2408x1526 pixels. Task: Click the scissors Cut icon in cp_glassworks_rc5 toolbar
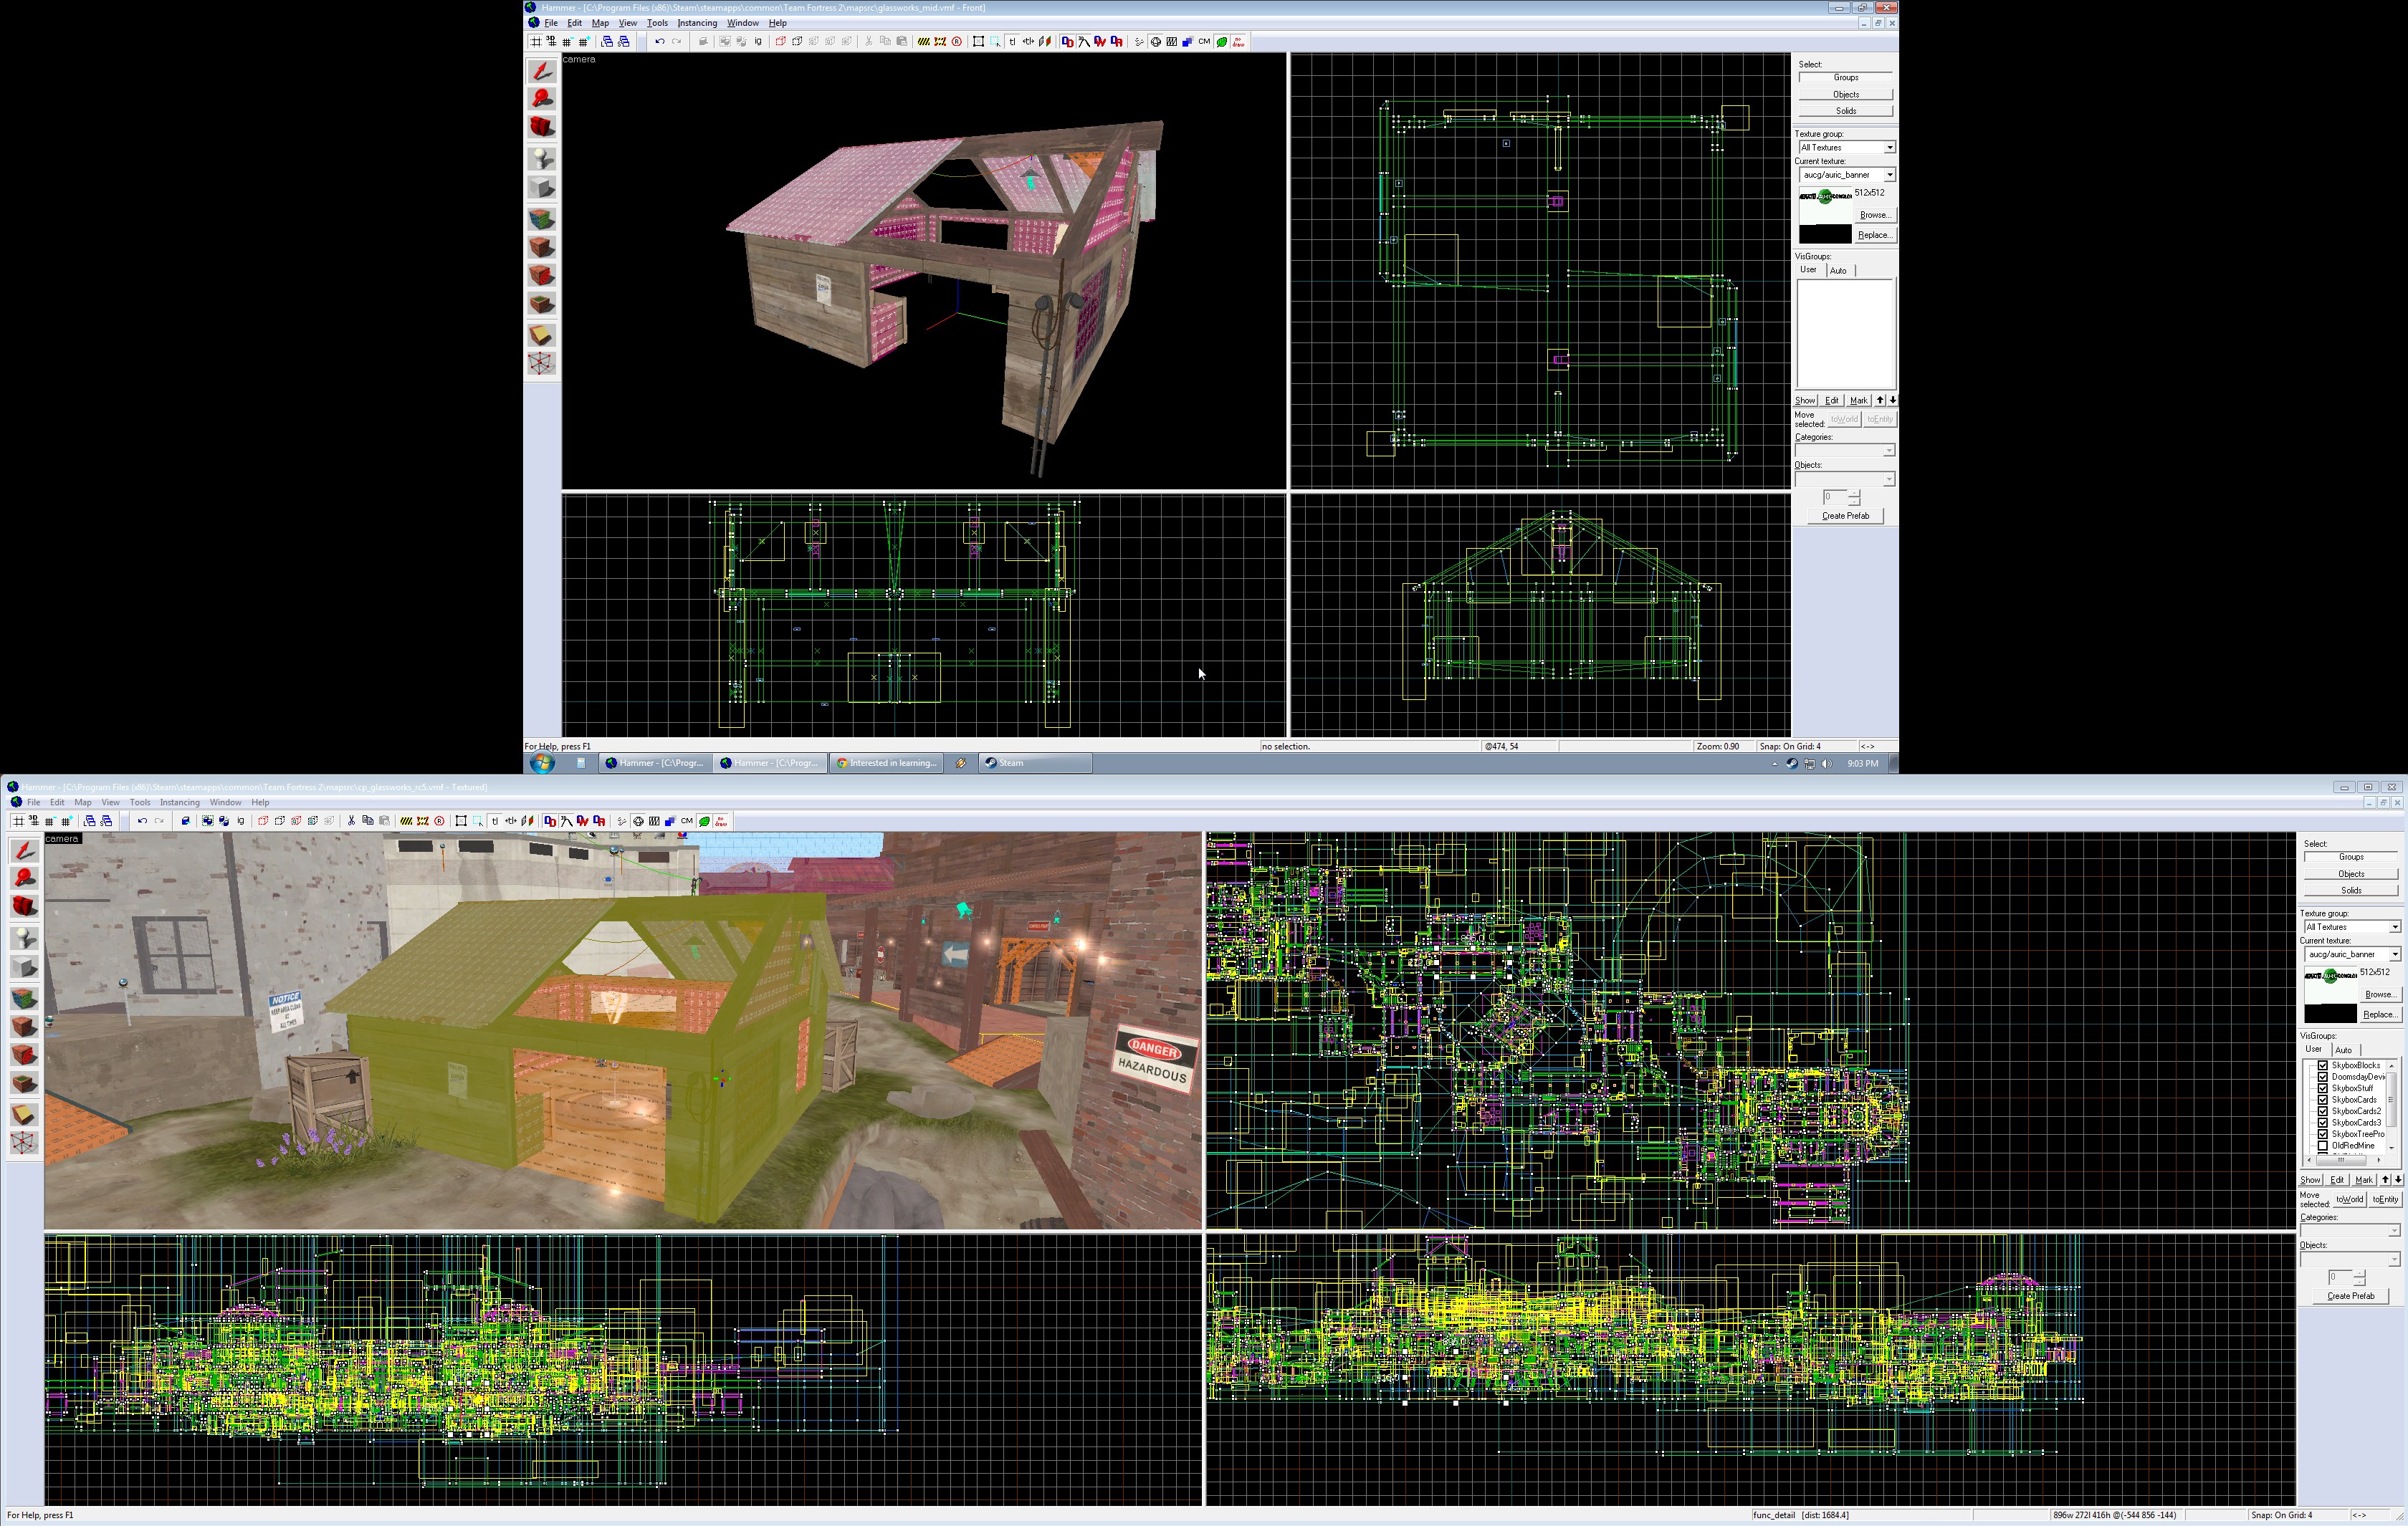tap(351, 821)
